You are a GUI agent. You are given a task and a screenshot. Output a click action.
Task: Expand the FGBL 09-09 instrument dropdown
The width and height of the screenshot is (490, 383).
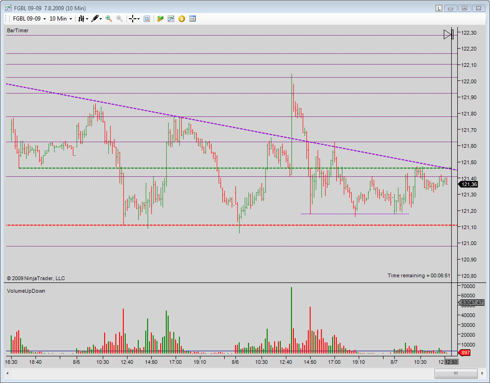[44, 19]
